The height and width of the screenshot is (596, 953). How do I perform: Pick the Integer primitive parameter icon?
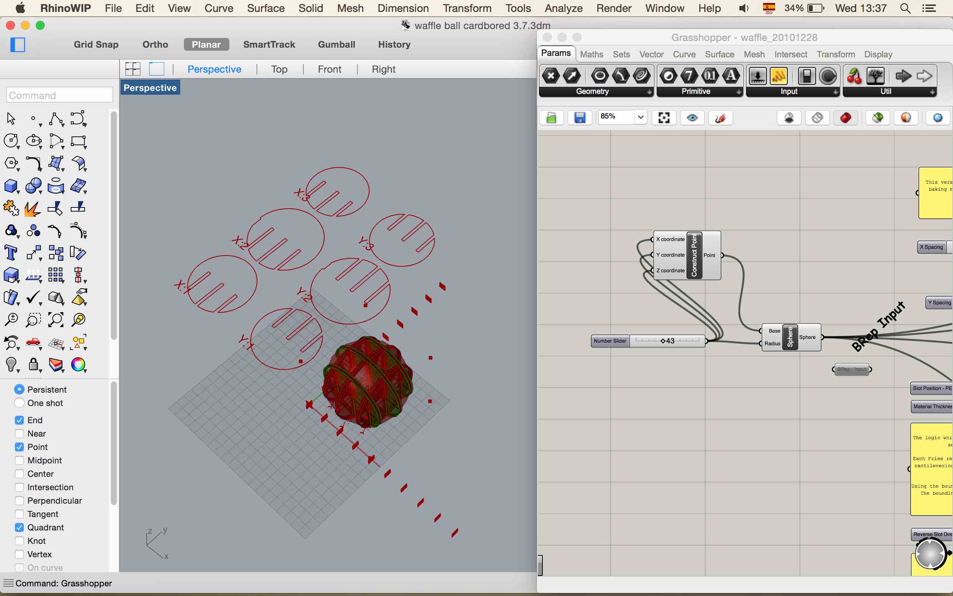pos(689,76)
